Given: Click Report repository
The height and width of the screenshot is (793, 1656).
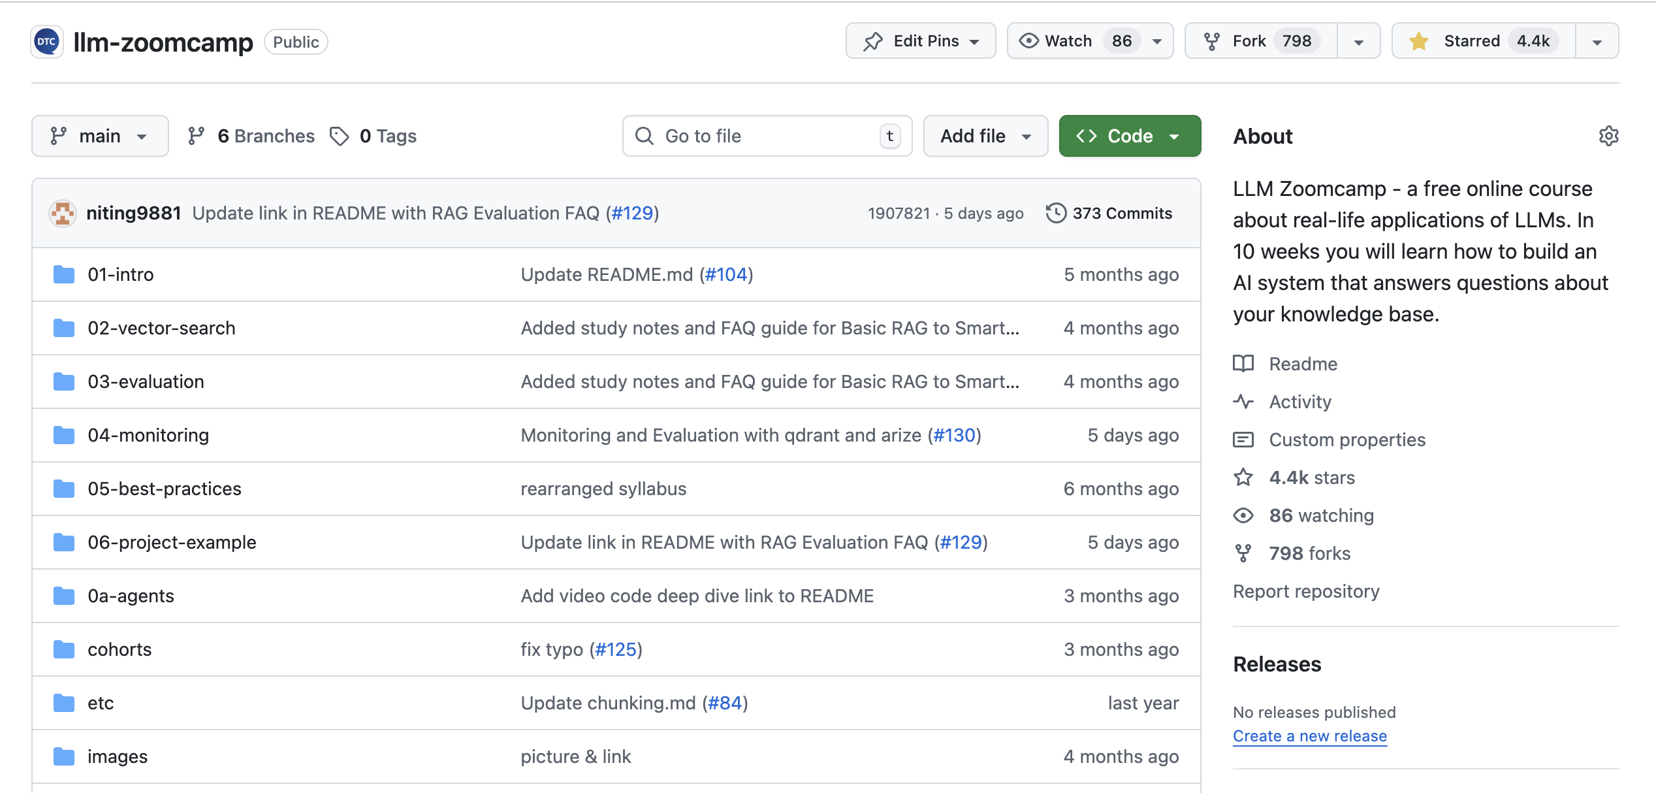Looking at the screenshot, I should pos(1306,591).
